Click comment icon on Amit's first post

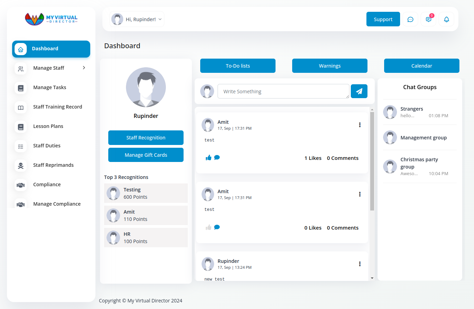pos(217,157)
